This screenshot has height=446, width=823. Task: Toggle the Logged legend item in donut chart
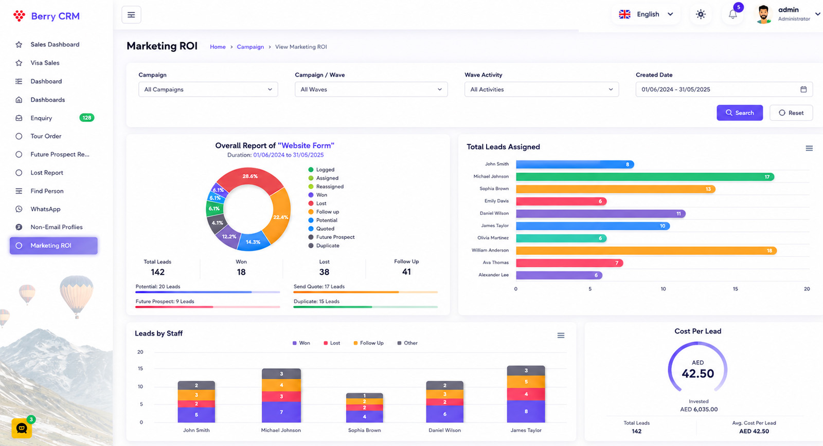tap(321, 170)
